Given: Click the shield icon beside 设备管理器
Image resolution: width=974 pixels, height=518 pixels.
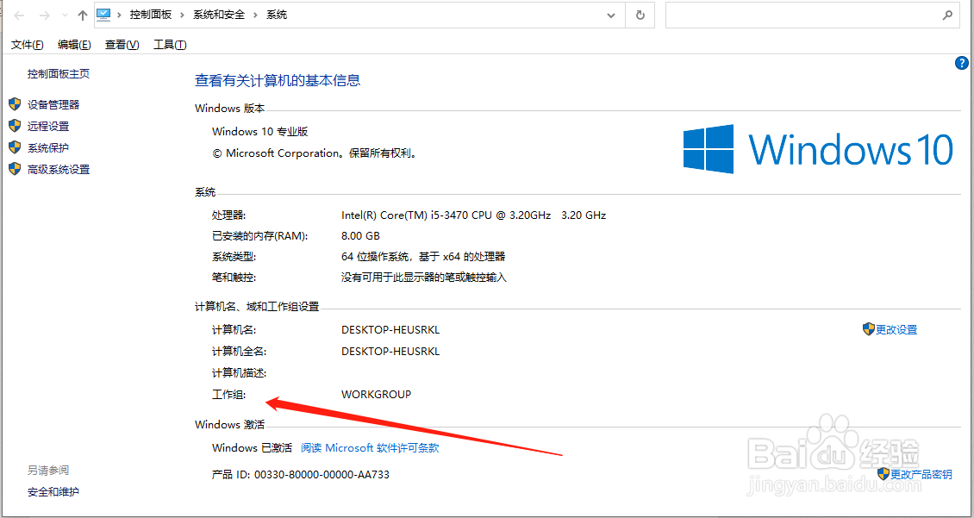Looking at the screenshot, I should pos(15,104).
